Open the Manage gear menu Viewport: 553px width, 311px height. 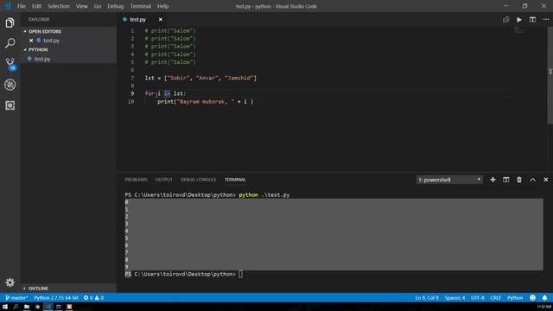point(10,282)
